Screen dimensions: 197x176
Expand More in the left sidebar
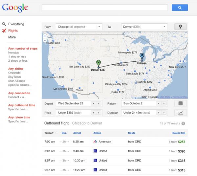[12, 37]
